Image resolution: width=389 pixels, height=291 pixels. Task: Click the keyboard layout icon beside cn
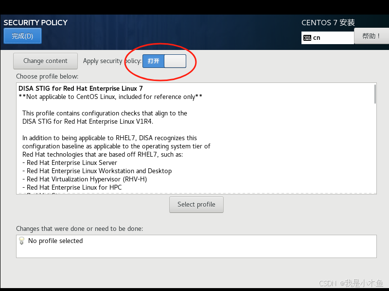(307, 38)
